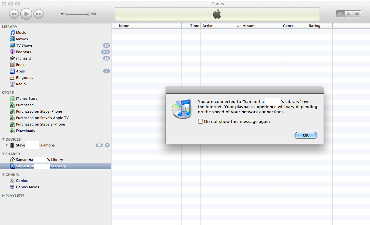
Task: Click the low-volume speaker icon
Action: click(x=63, y=14)
